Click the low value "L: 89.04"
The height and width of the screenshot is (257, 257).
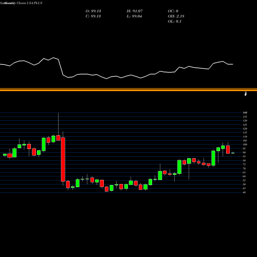coord(134,16)
